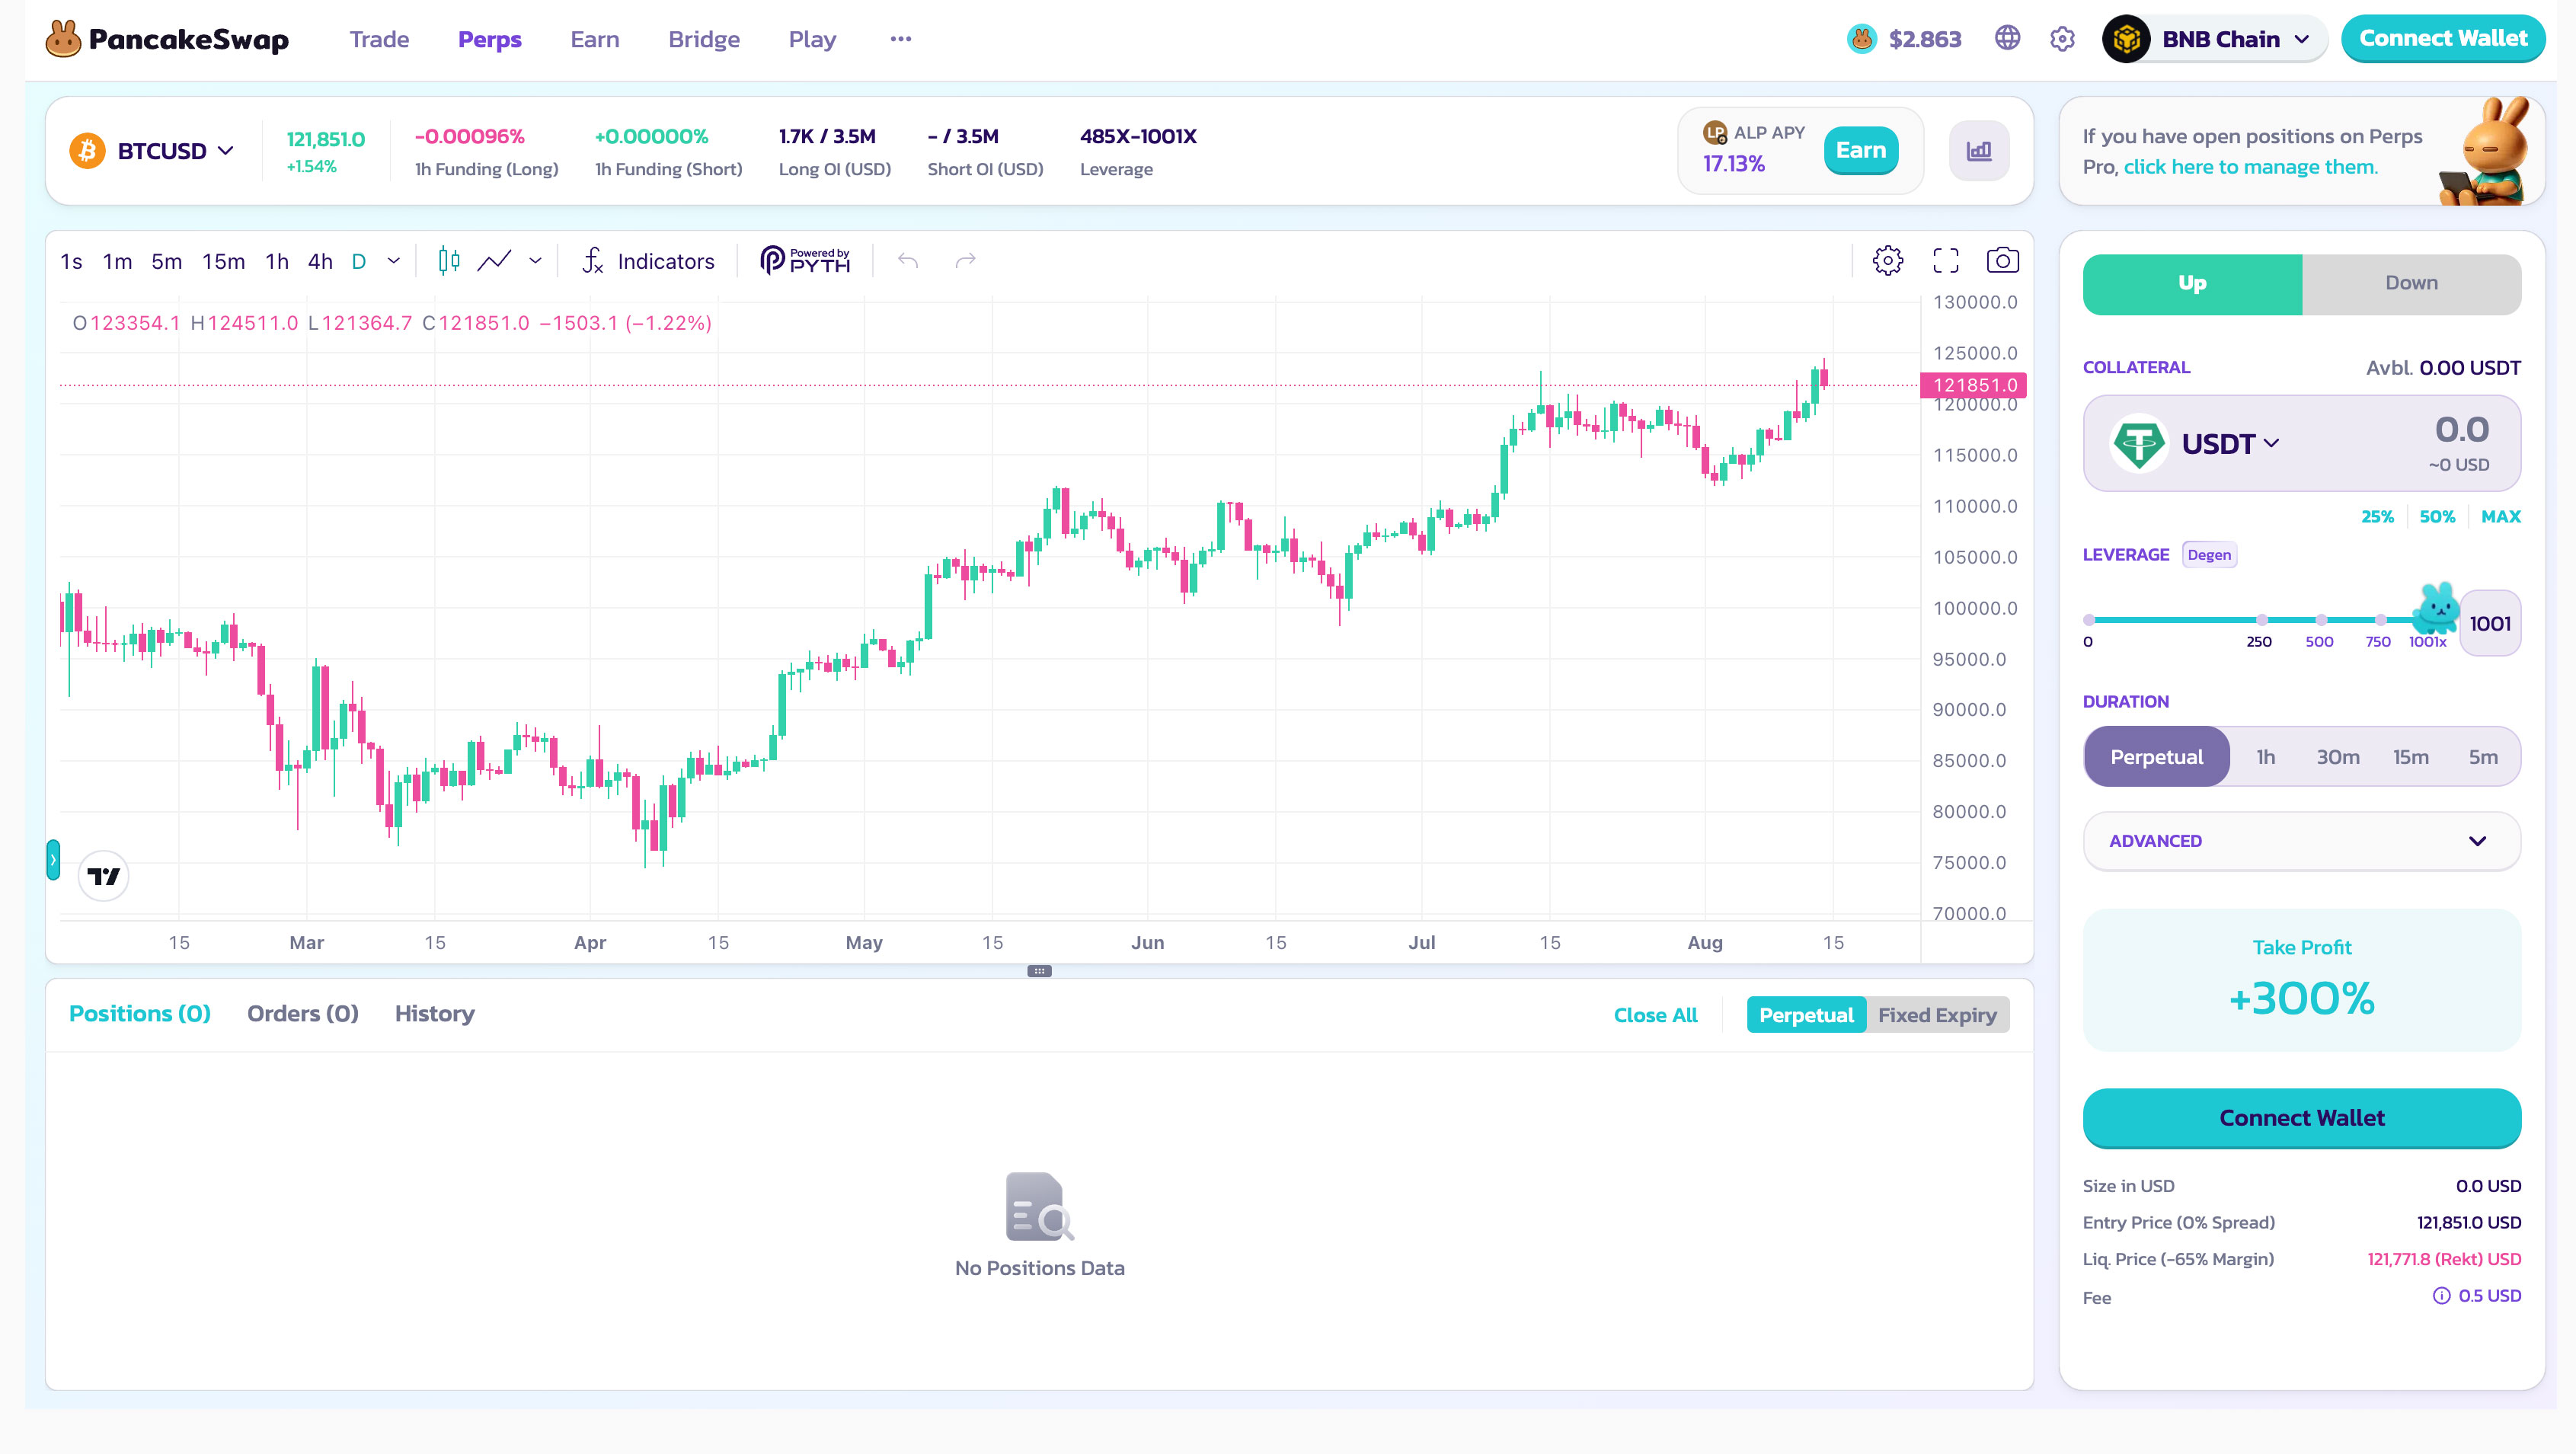Open the language globe icon
The image size is (2576, 1454).
click(x=2007, y=39)
